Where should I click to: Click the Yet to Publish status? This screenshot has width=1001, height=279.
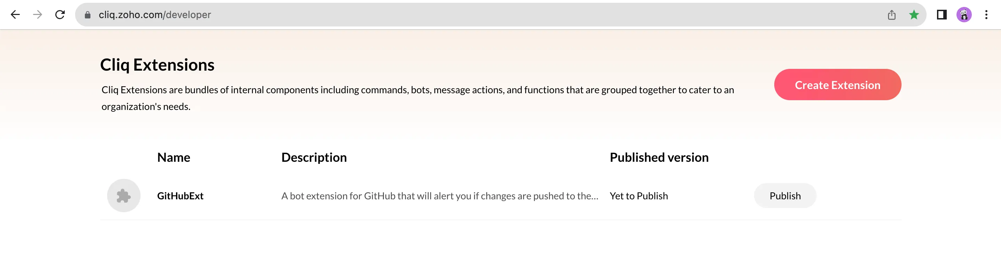click(x=639, y=196)
